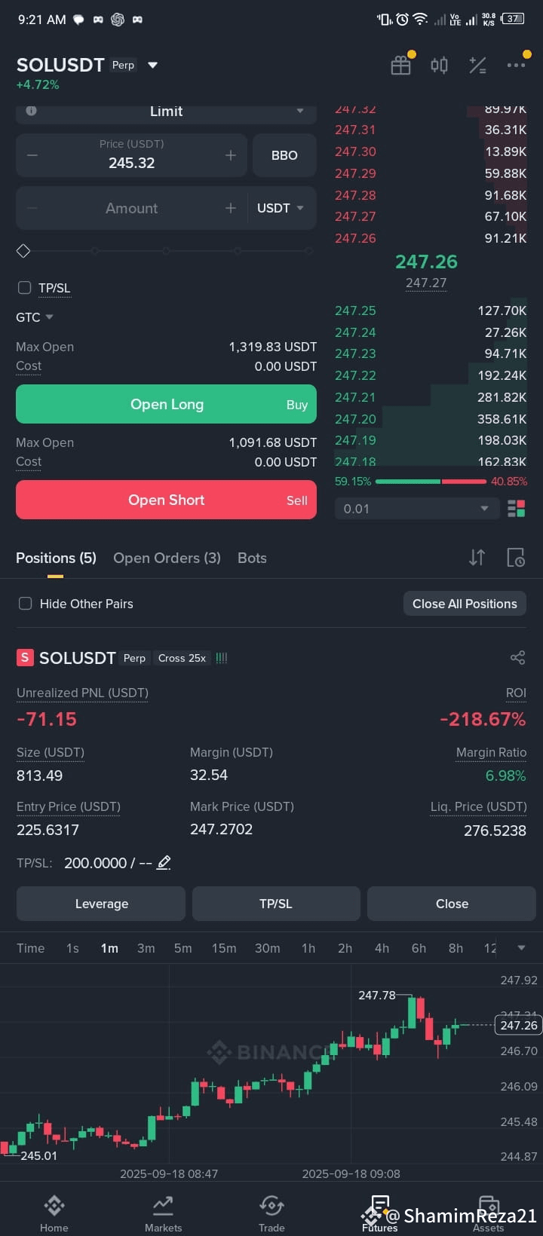Expand more chart intervals arrow
This screenshot has width=543, height=1236.
click(521, 948)
